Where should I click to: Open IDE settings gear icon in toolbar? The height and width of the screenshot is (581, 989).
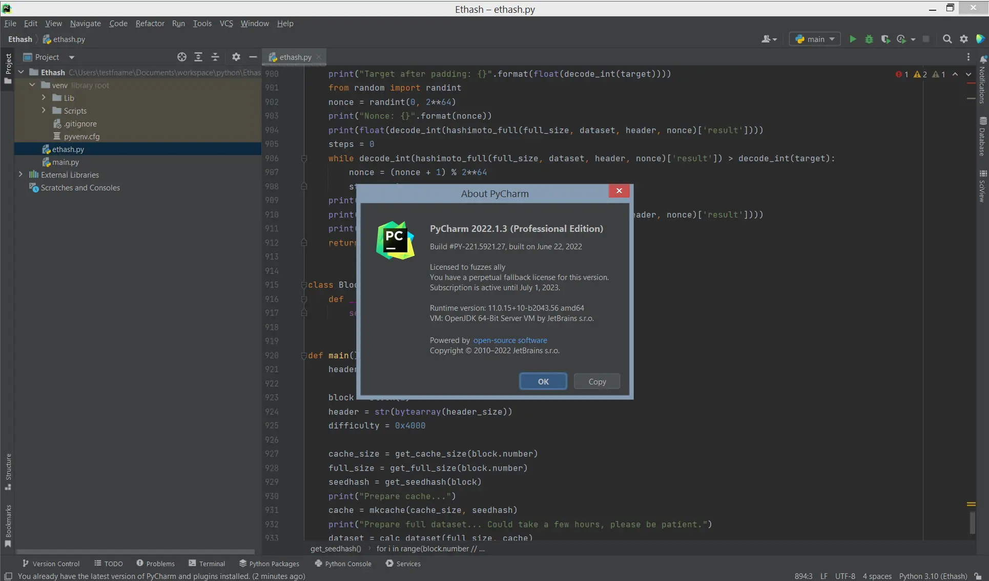(x=964, y=39)
